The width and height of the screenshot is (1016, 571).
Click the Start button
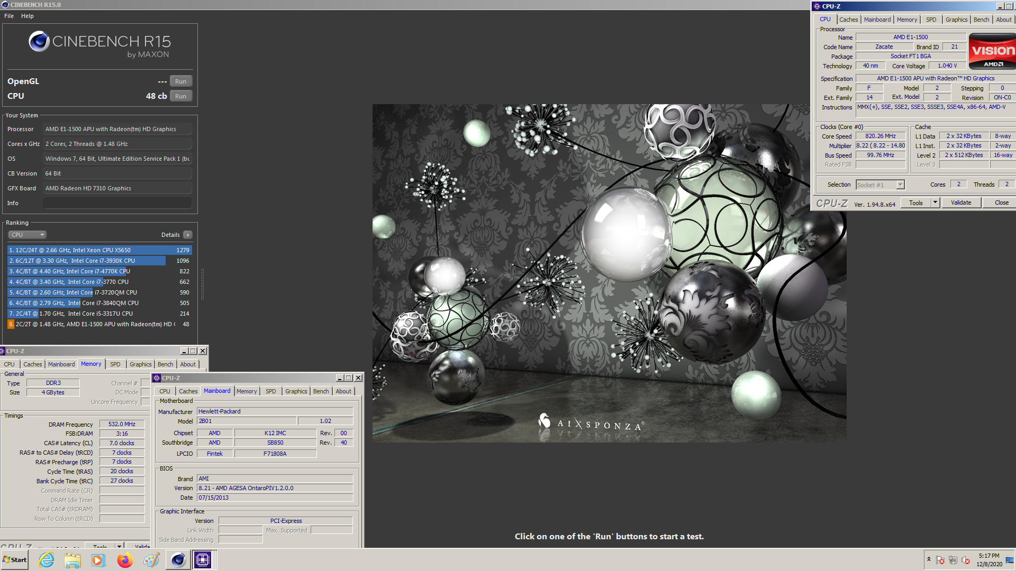[x=15, y=560]
